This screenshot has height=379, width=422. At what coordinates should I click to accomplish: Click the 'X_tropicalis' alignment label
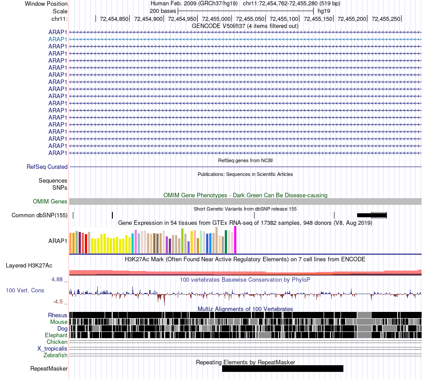click(52, 349)
